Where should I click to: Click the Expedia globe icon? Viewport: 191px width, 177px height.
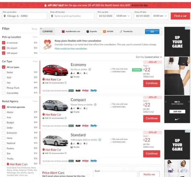coord(88,31)
